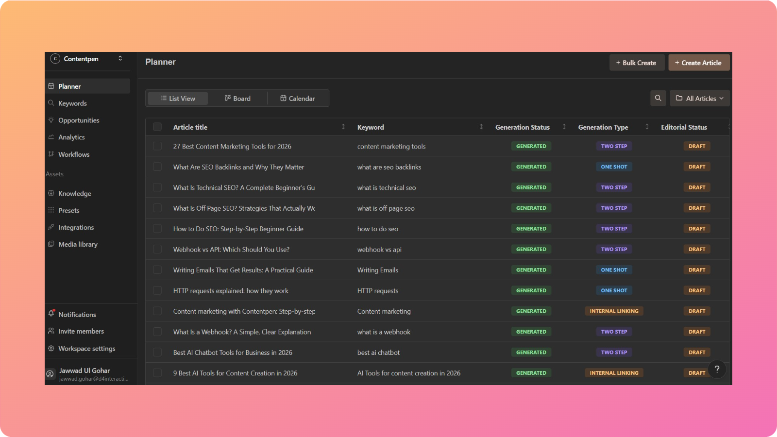Image resolution: width=777 pixels, height=437 pixels.
Task: Click the Integrations plug icon
Action: pyautogui.click(x=51, y=227)
